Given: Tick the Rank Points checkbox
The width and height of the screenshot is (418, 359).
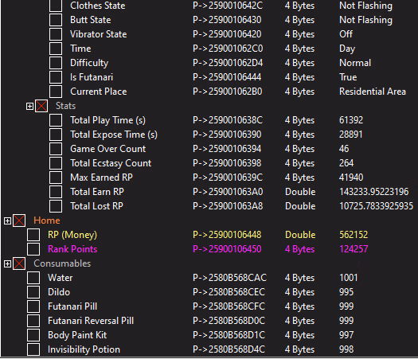Looking at the screenshot, I should pos(33,249).
